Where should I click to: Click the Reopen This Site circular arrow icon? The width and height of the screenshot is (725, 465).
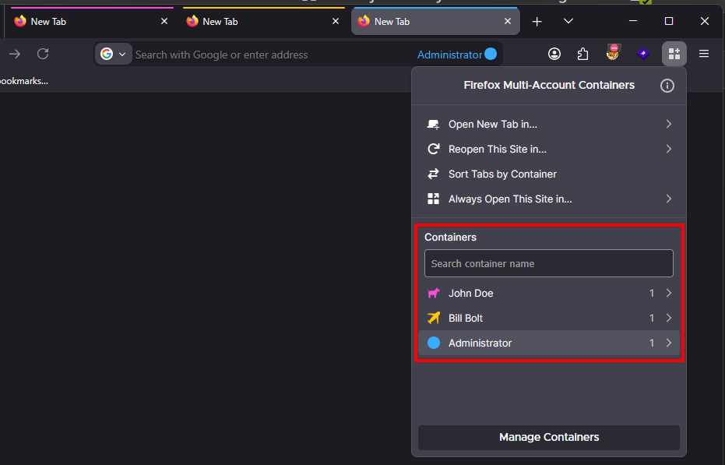(x=433, y=149)
